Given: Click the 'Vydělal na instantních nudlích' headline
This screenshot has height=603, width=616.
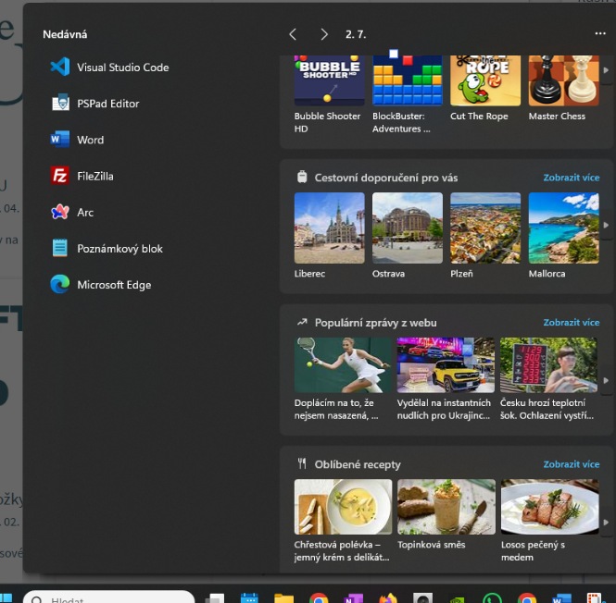Looking at the screenshot, I should 444,409.
